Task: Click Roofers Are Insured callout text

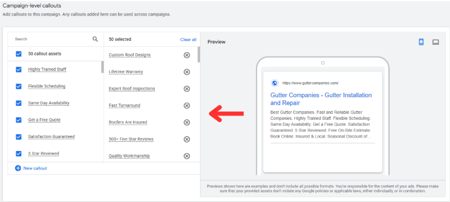Action: tap(128, 122)
